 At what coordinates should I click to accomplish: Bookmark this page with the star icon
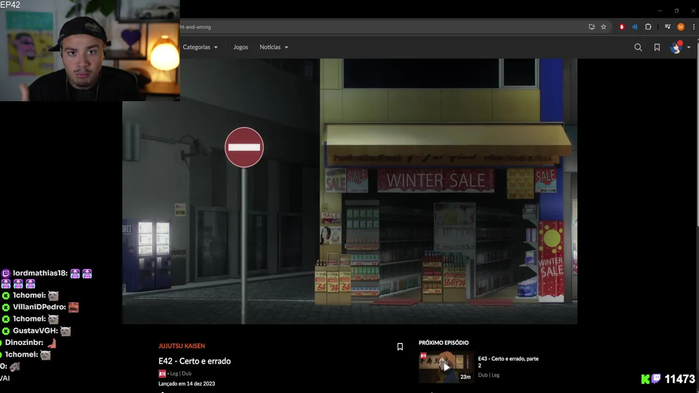(x=603, y=27)
